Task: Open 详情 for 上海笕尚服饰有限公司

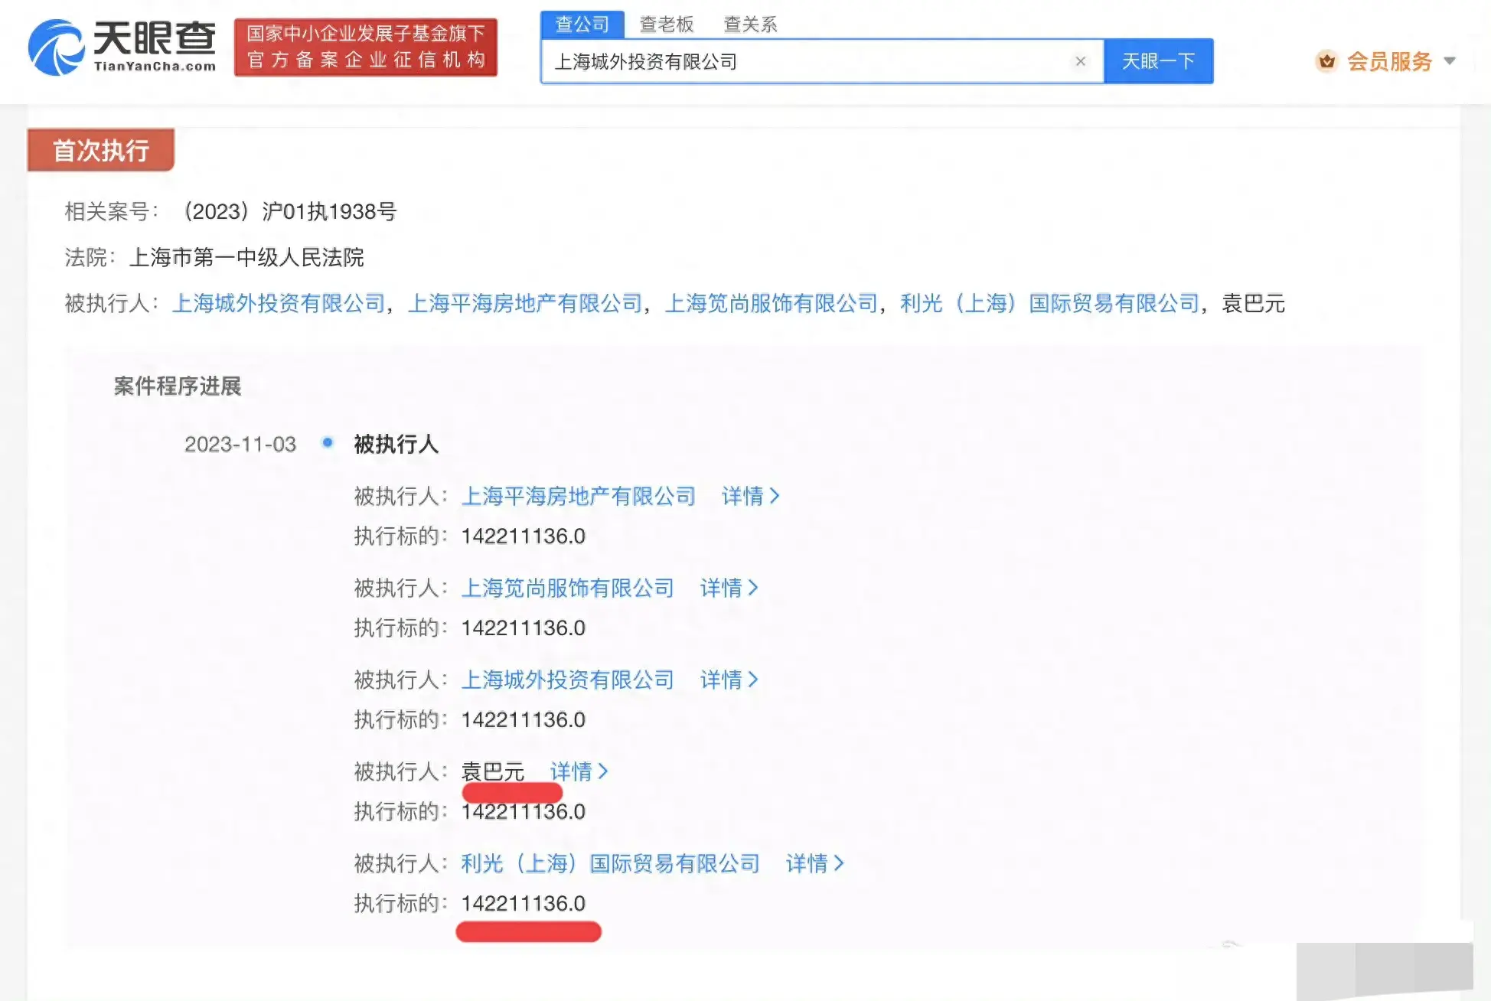Action: click(x=729, y=588)
